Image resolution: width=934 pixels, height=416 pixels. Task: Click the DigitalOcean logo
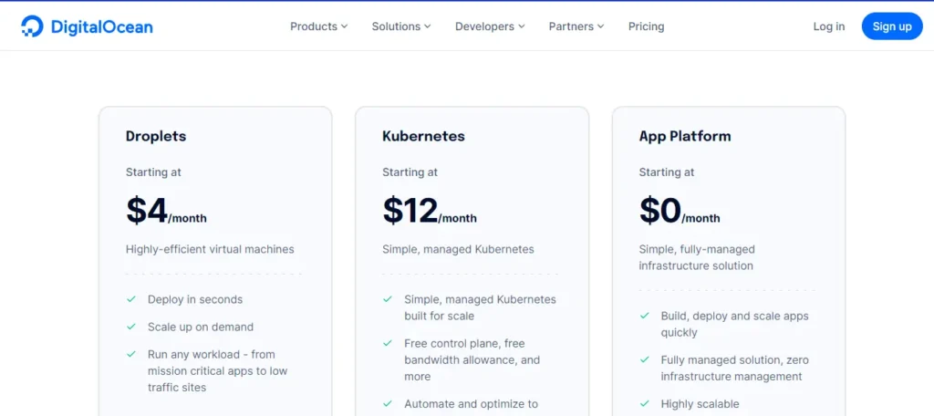87,26
